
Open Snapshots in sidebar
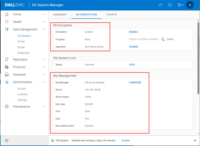pos(24,53)
